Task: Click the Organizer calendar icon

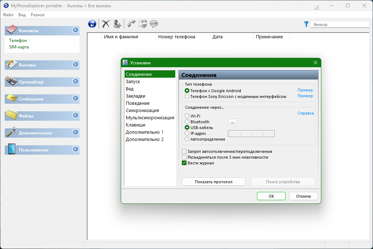Action: pos(12,81)
